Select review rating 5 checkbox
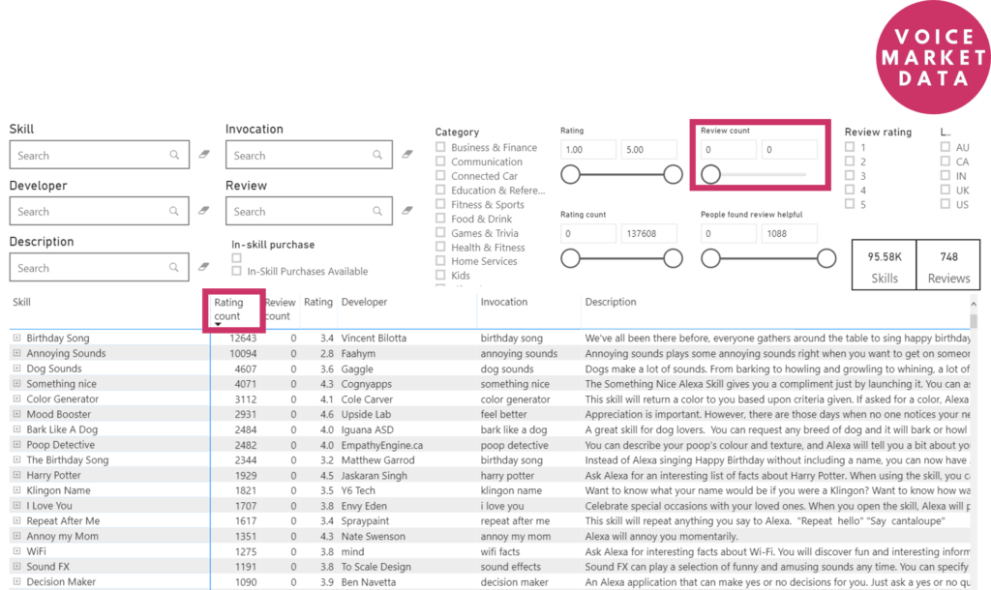This screenshot has width=991, height=590. 850,203
